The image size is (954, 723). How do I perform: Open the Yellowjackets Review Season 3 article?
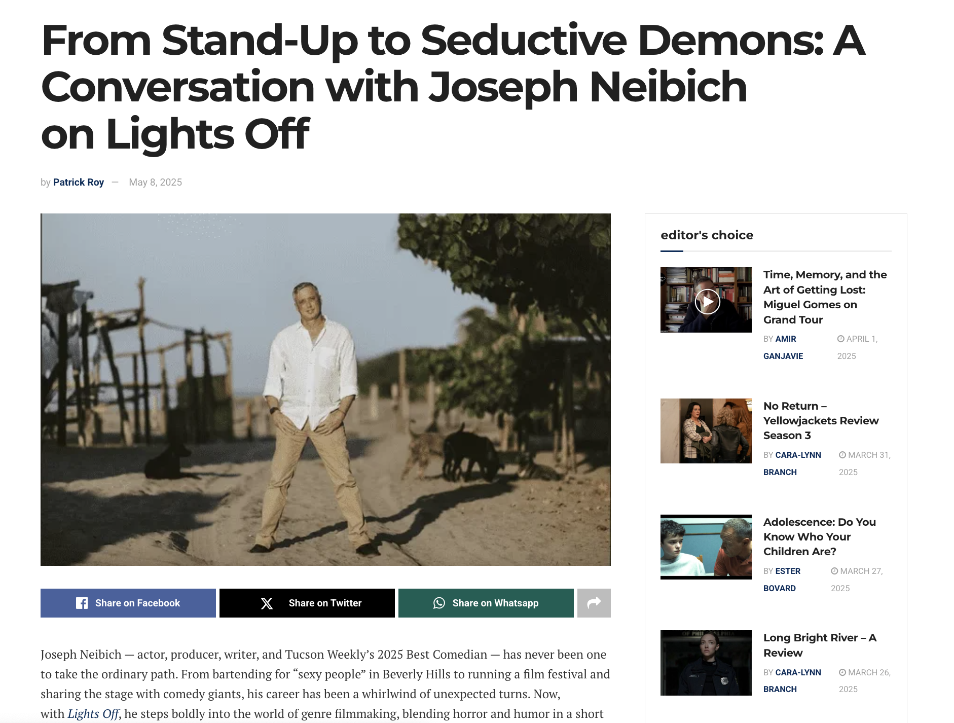pyautogui.click(x=820, y=420)
